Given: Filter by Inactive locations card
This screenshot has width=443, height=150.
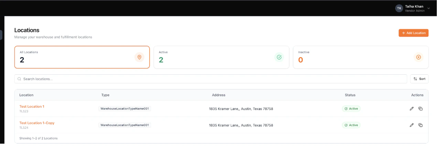Looking at the screenshot, I should coord(361,57).
